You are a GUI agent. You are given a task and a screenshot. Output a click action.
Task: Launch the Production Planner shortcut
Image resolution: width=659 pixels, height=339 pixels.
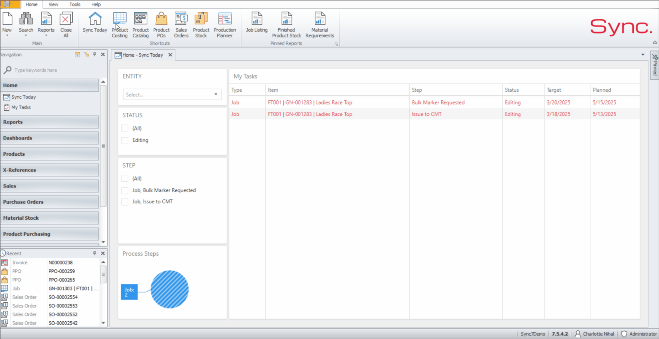[x=225, y=25]
